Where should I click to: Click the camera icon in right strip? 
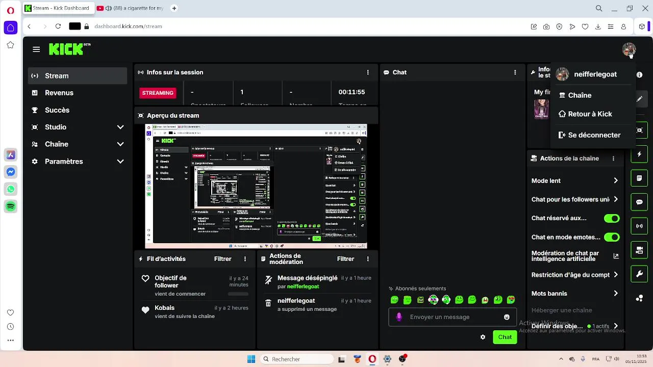(640, 250)
